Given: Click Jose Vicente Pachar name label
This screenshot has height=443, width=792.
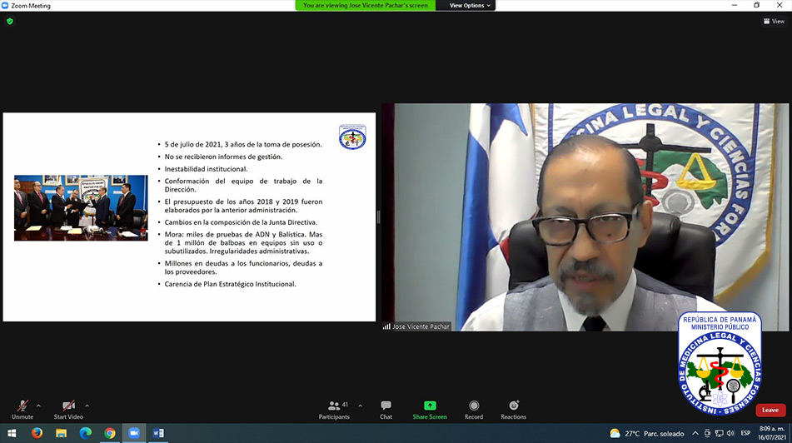Looking at the screenshot, I should pos(421,326).
